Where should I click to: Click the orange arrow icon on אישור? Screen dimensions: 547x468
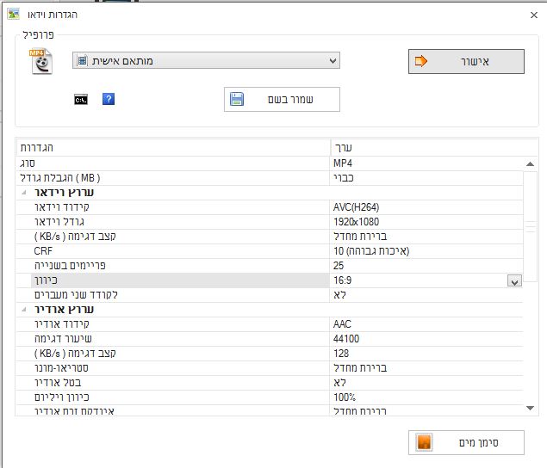tap(422, 62)
